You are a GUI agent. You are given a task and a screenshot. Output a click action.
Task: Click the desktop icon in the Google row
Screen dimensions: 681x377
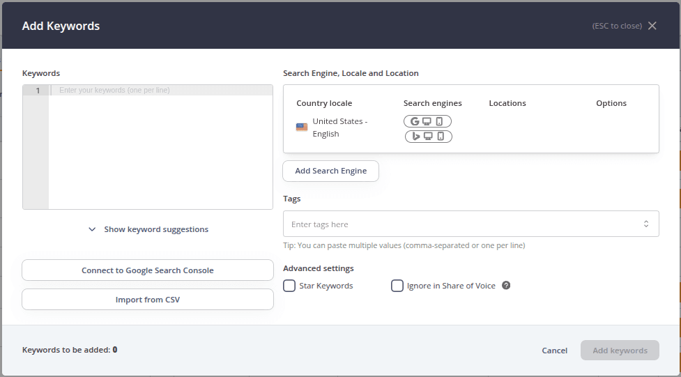427,122
